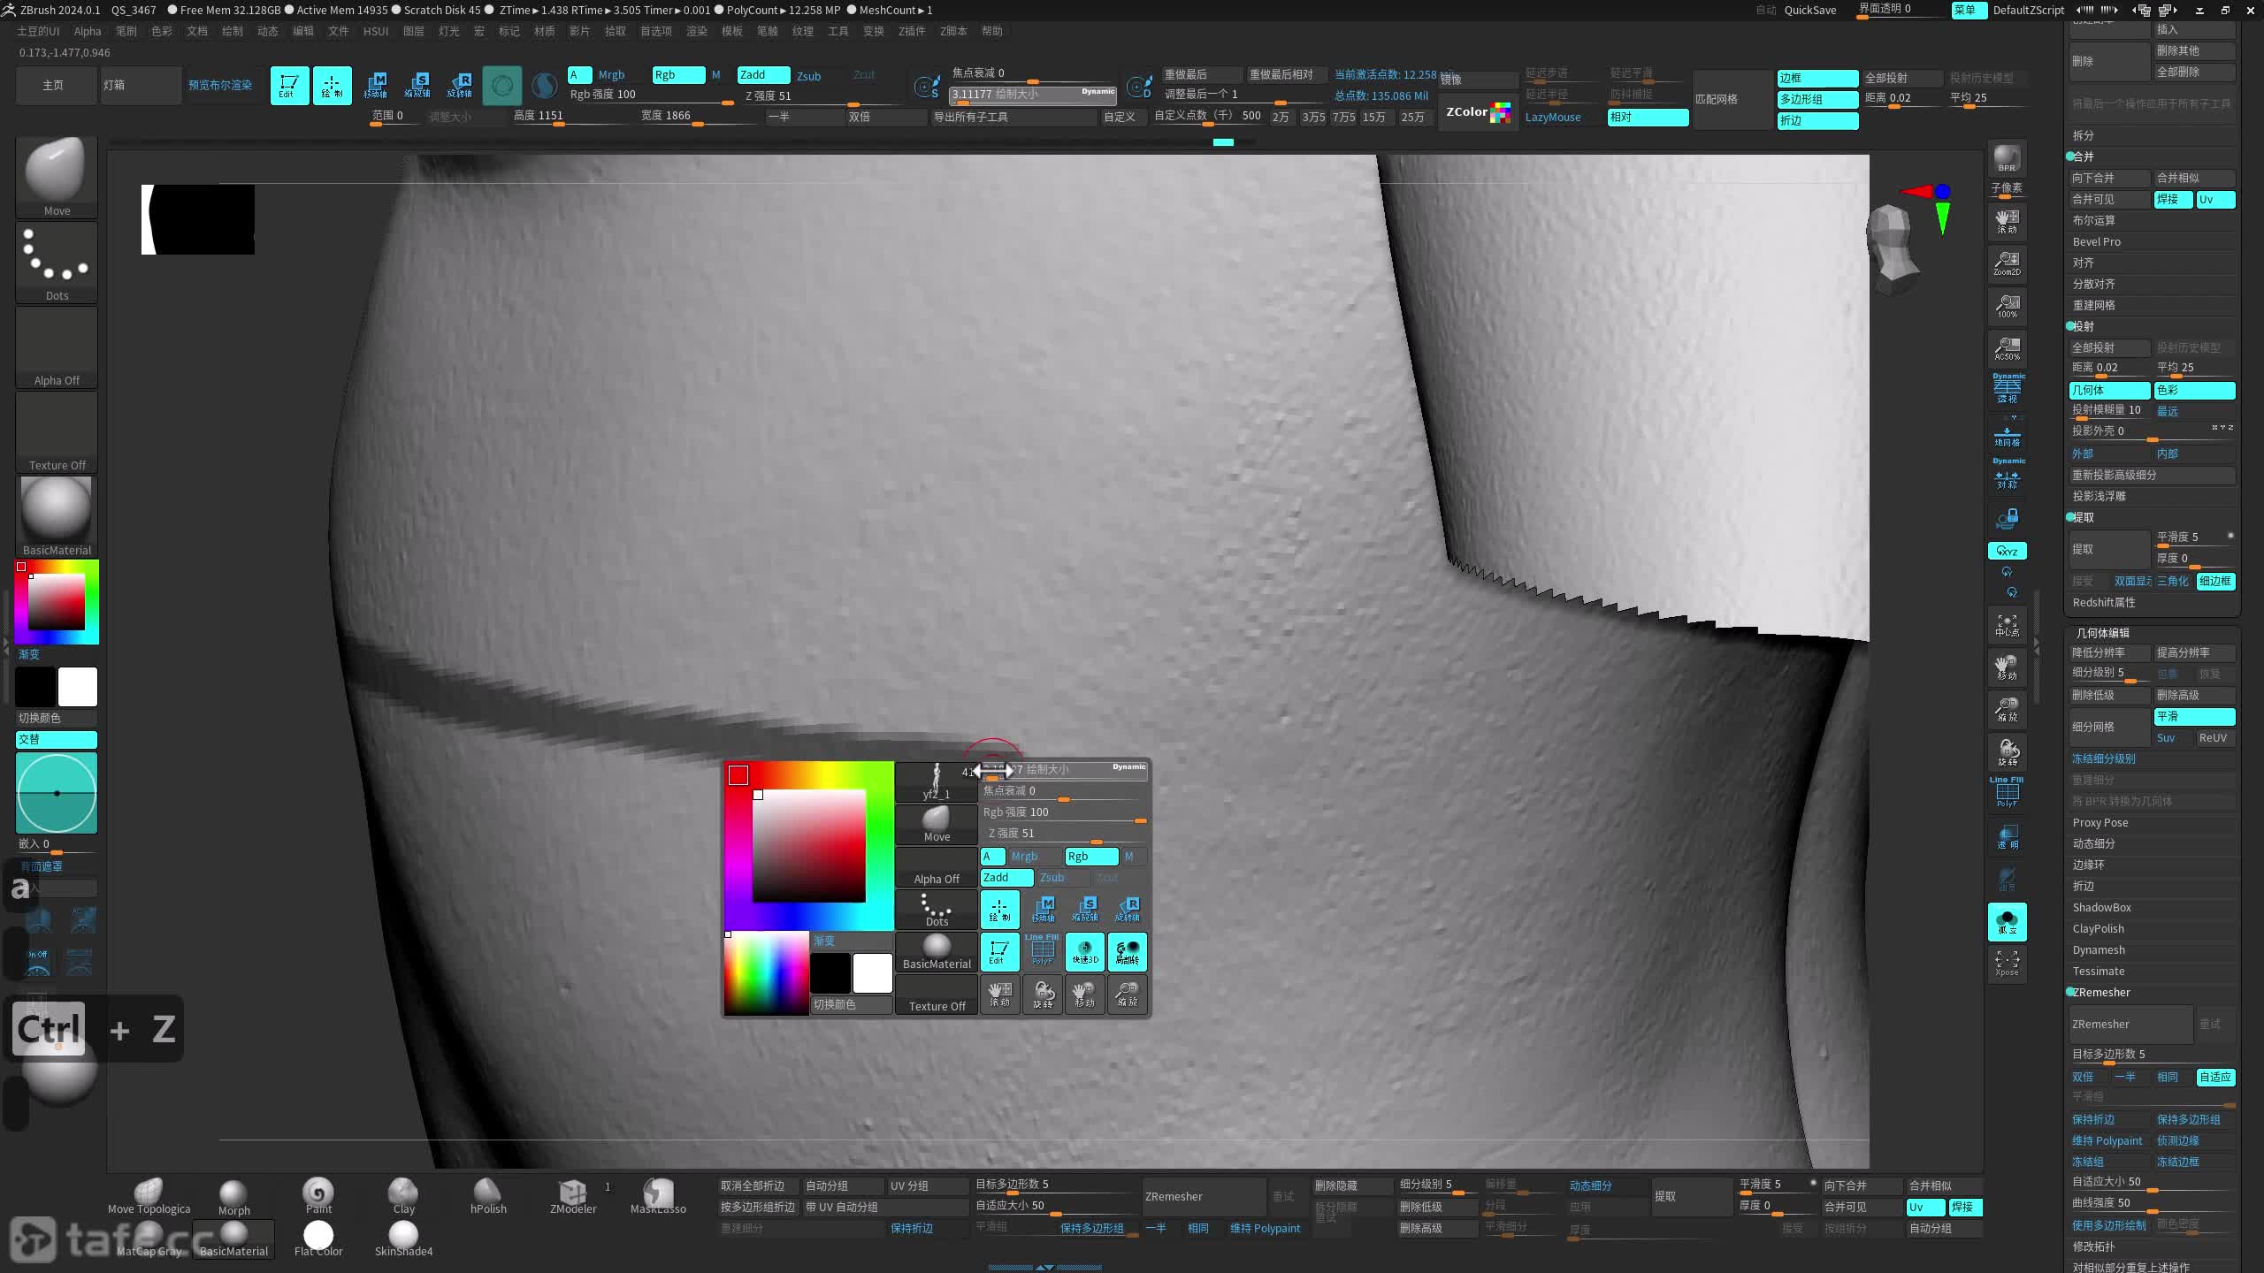
Task: Open the 笔刷 brush menu
Action: tap(126, 31)
